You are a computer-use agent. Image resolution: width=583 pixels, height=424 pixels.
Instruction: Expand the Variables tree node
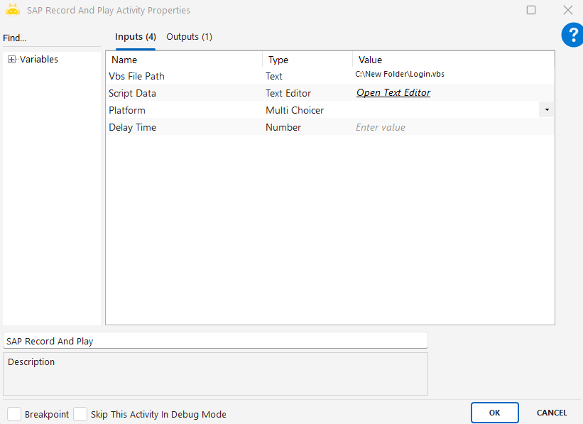coord(11,60)
